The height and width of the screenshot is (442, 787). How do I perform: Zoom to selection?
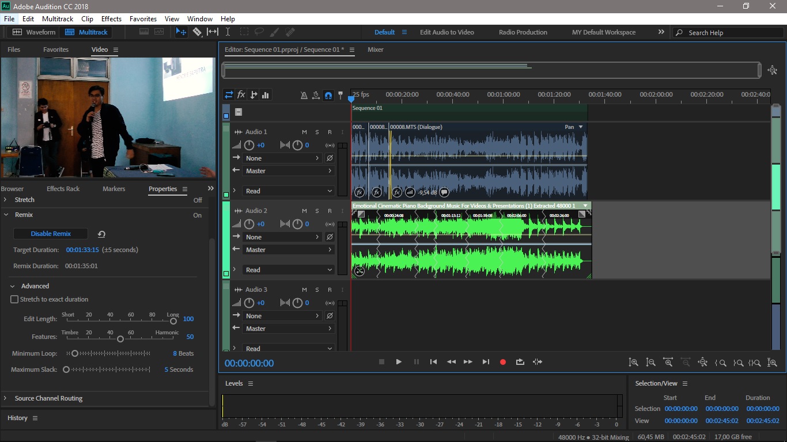coord(755,363)
